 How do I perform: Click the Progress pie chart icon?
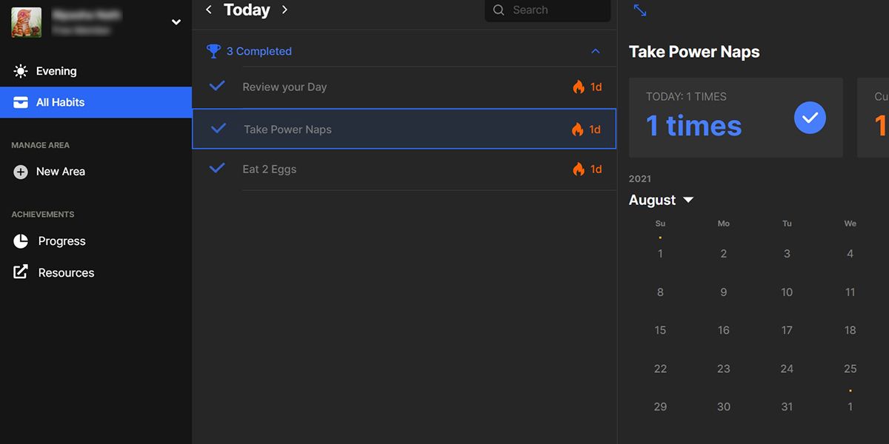(x=21, y=241)
